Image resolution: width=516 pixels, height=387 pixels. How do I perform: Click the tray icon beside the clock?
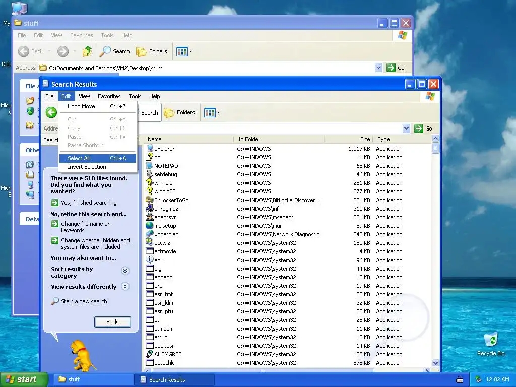[x=479, y=380]
